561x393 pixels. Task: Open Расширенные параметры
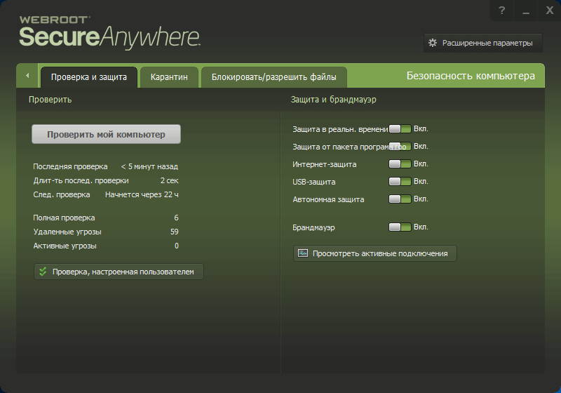coord(482,43)
